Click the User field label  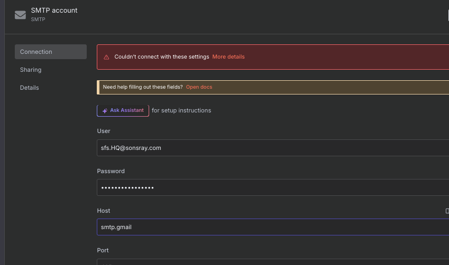click(104, 131)
